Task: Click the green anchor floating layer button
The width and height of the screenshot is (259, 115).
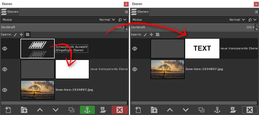Action: pyautogui.click(x=88, y=110)
